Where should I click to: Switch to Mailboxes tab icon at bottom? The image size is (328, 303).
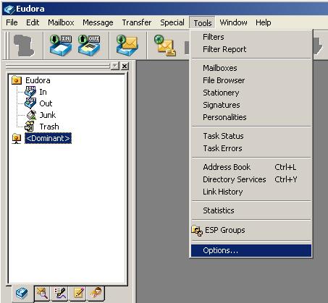(22, 293)
